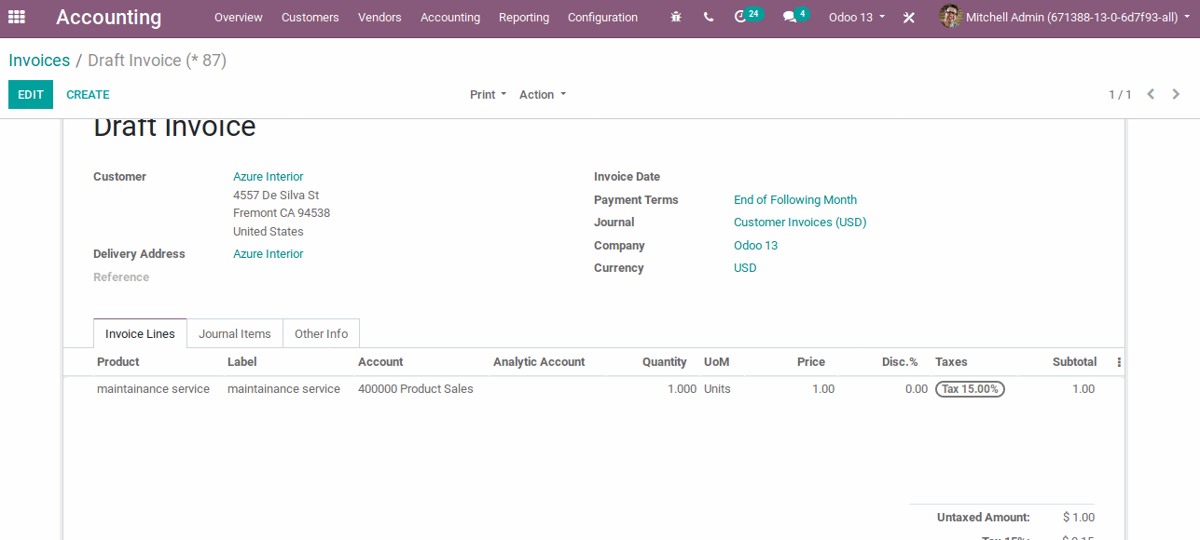Image resolution: width=1200 pixels, height=540 pixels.
Task: Click the 4 unread messages badge
Action: pos(803,11)
